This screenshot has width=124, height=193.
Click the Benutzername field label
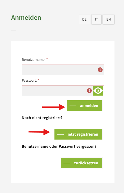tap(34, 60)
